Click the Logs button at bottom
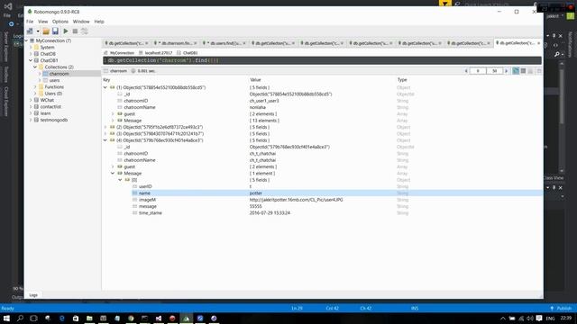This screenshot has width=577, height=324. (33, 295)
